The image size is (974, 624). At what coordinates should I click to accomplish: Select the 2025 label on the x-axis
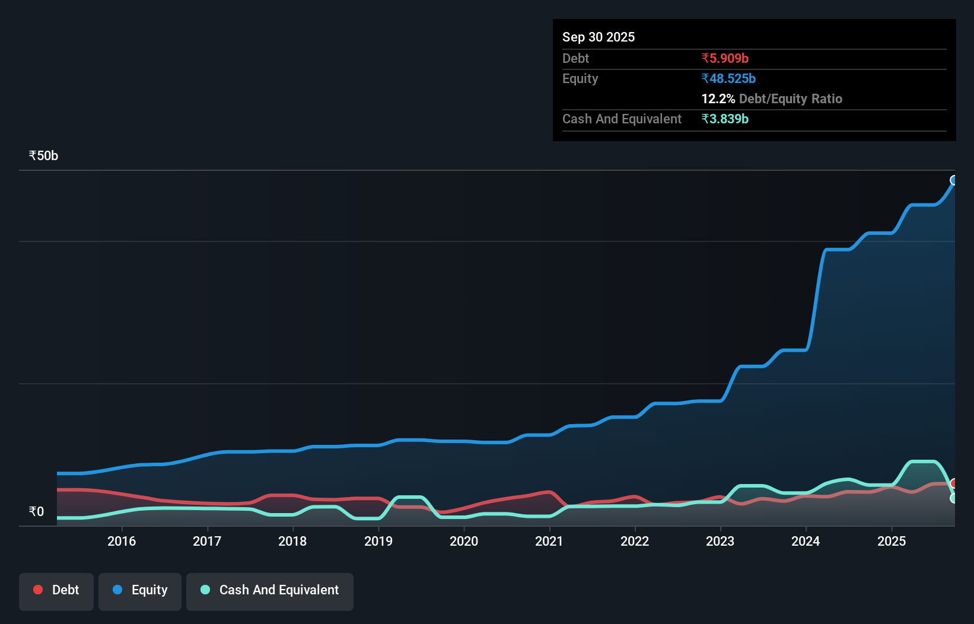(892, 541)
